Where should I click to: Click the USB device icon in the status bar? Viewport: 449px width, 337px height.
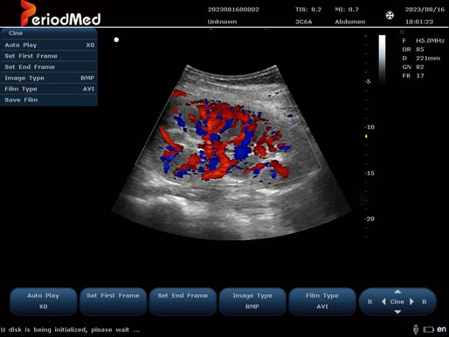click(x=416, y=329)
